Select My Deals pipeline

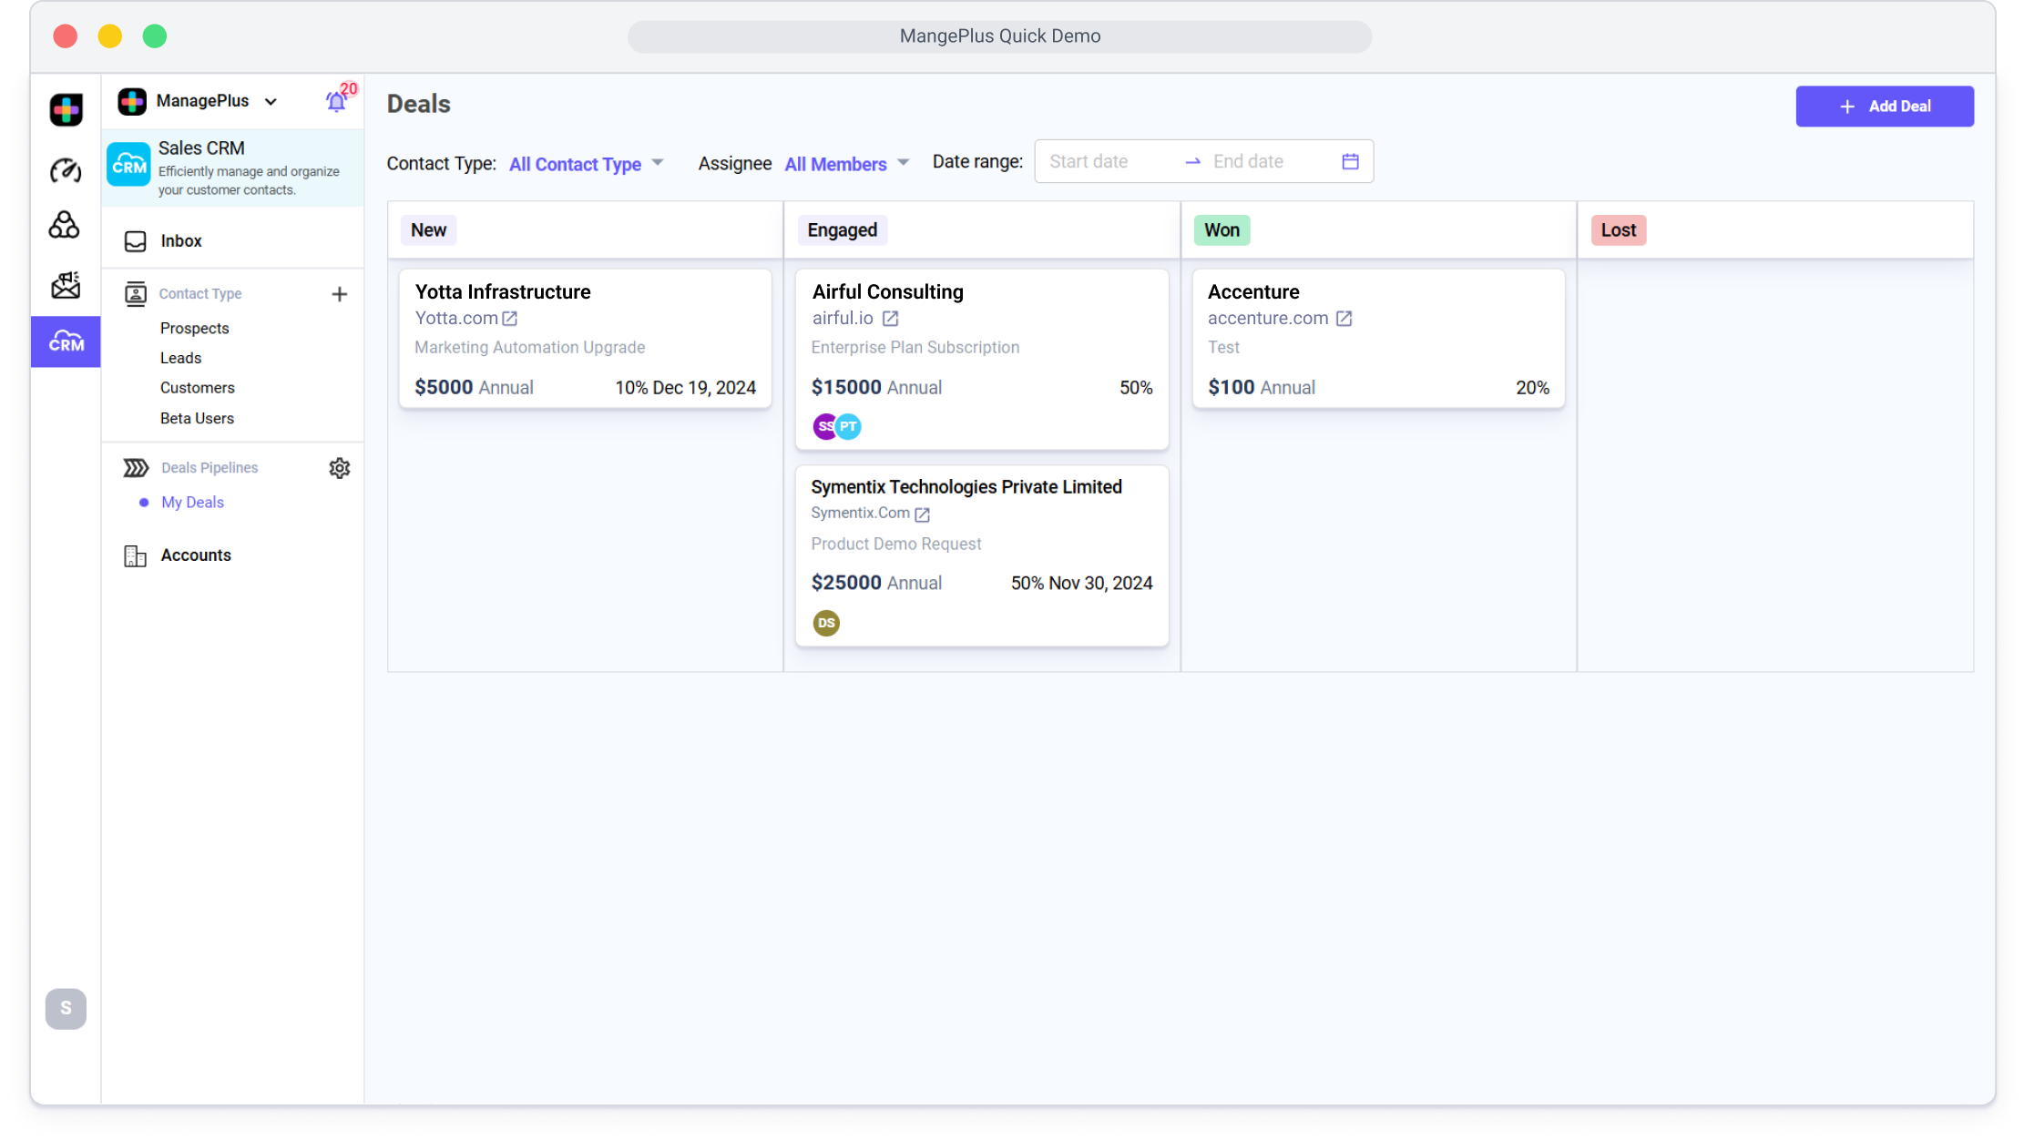(192, 503)
